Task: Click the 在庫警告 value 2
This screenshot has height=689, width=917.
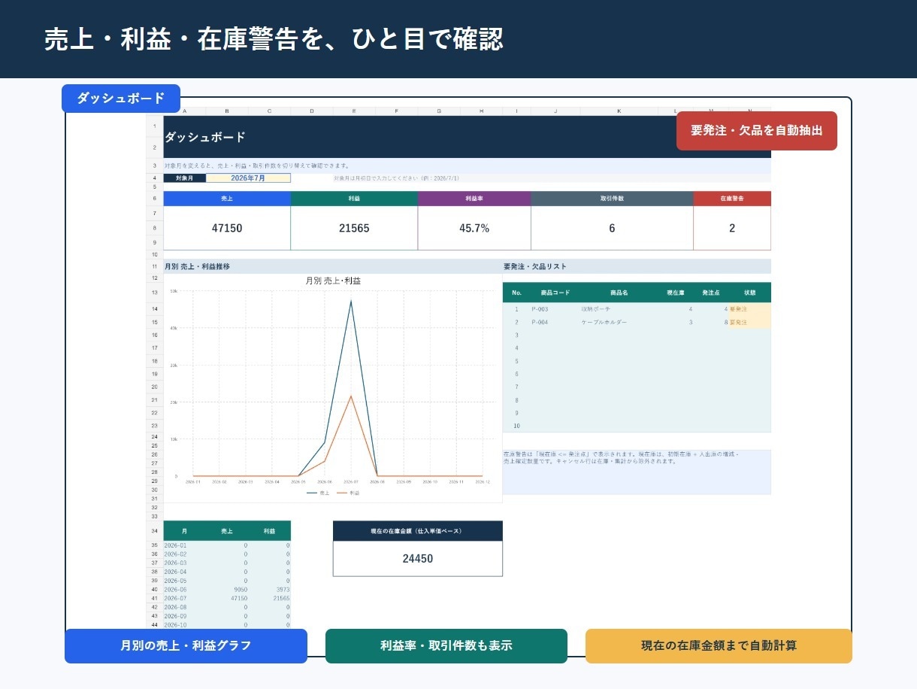Action: coord(732,228)
